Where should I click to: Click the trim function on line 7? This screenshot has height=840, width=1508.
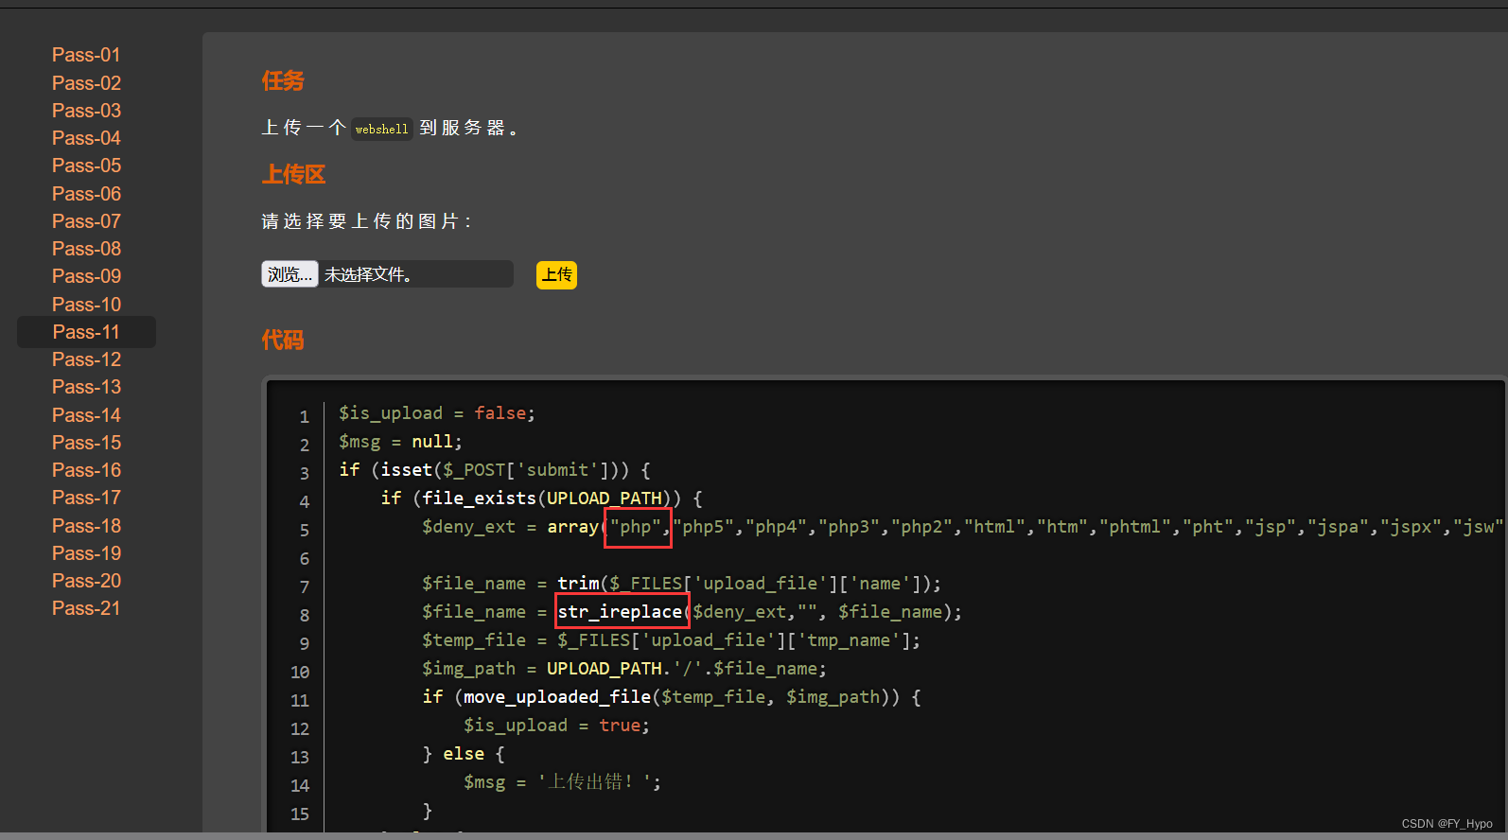point(578,584)
